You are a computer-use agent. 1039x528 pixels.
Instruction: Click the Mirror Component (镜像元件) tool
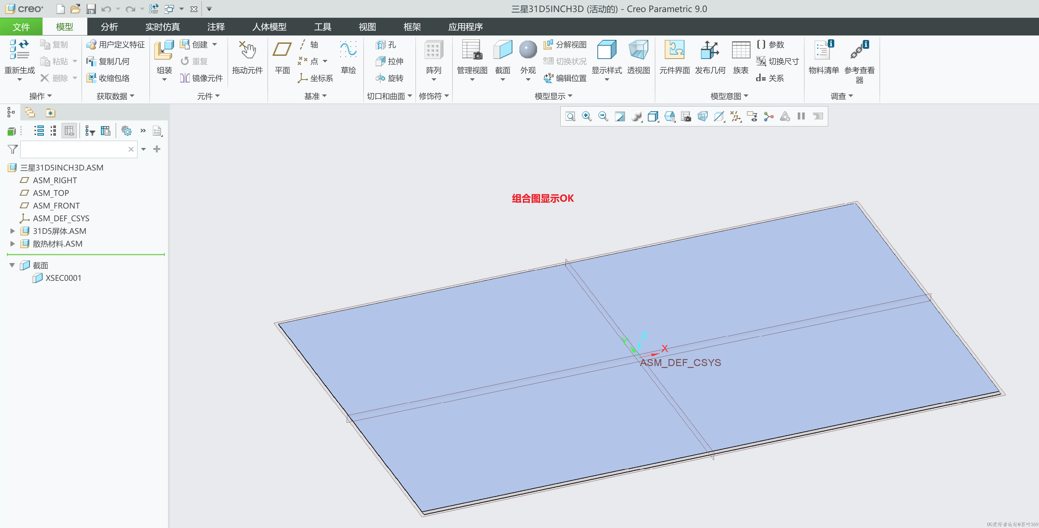point(201,78)
